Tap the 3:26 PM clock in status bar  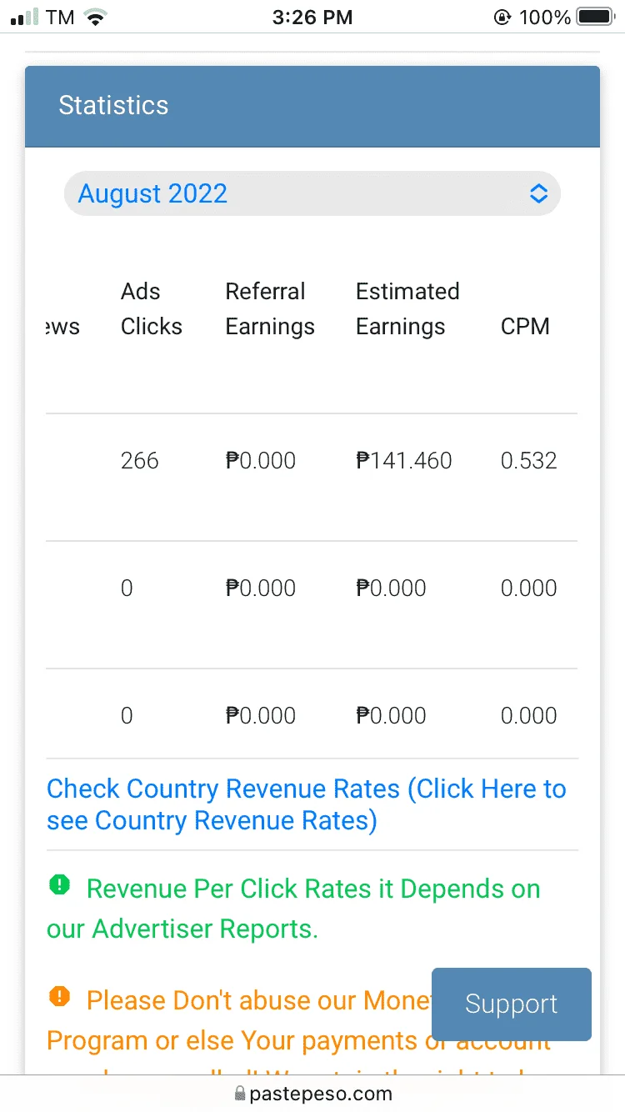312,17
